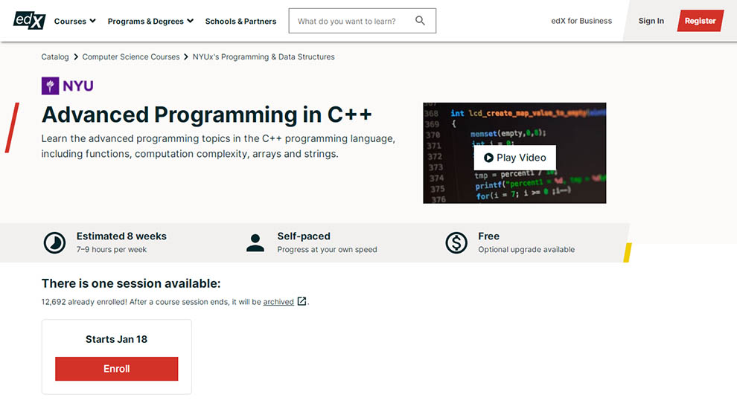Click the edX logo in the header
Viewport: 737px width, 406px height.
pyautogui.click(x=30, y=20)
